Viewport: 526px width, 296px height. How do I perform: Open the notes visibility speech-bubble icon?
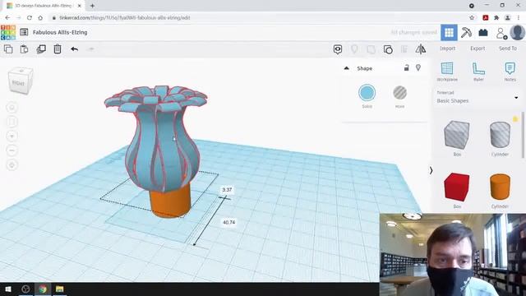(338, 49)
